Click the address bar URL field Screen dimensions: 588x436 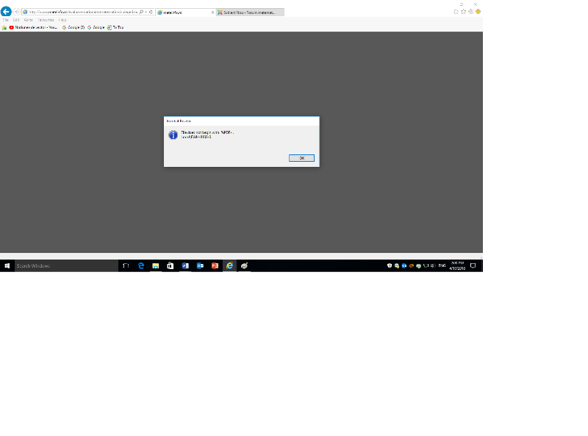click(x=81, y=12)
